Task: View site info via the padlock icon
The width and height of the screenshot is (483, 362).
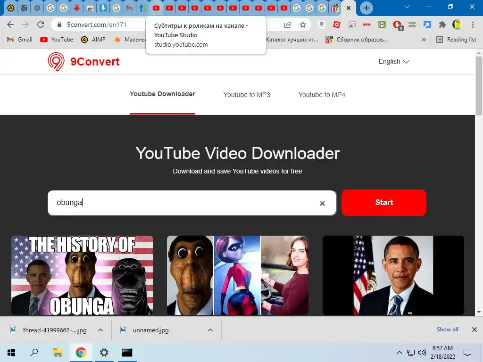Action: 59,25
